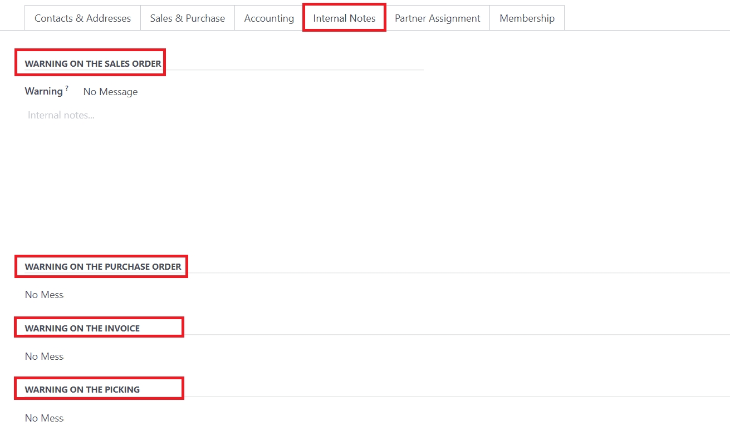730x436 pixels.
Task: Open the Partner Assignment tab
Action: (437, 18)
